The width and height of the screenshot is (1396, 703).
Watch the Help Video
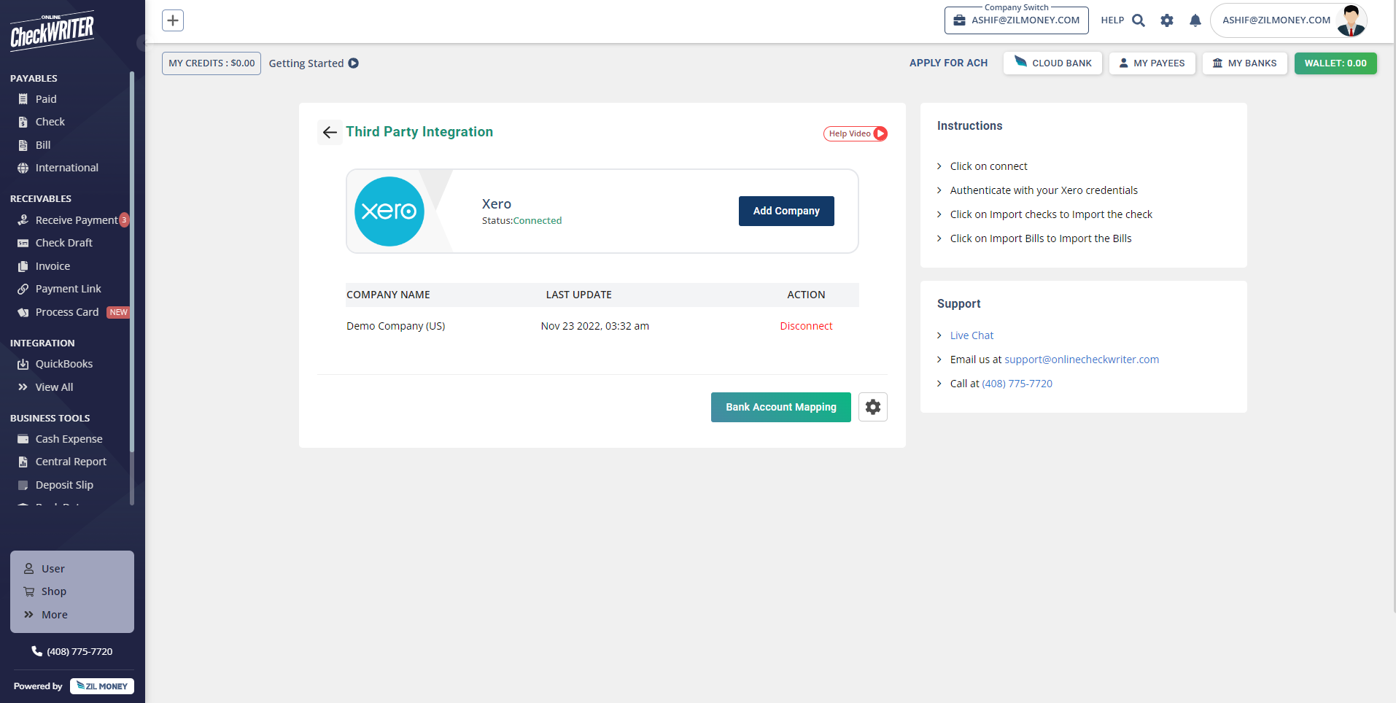[x=856, y=133]
